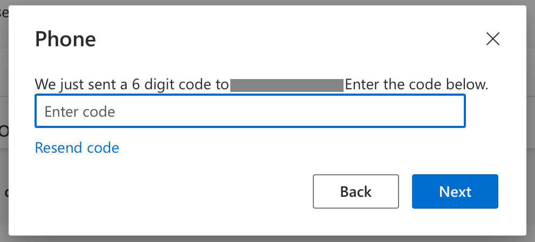Go back to the previous phone step
535x242 pixels.
pos(355,191)
